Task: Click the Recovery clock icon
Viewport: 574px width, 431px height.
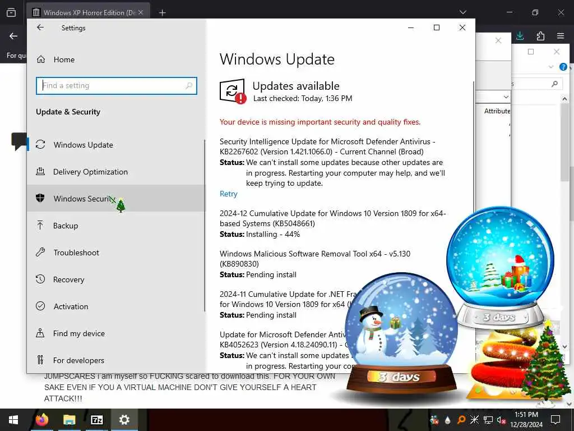Action: pyautogui.click(x=40, y=279)
